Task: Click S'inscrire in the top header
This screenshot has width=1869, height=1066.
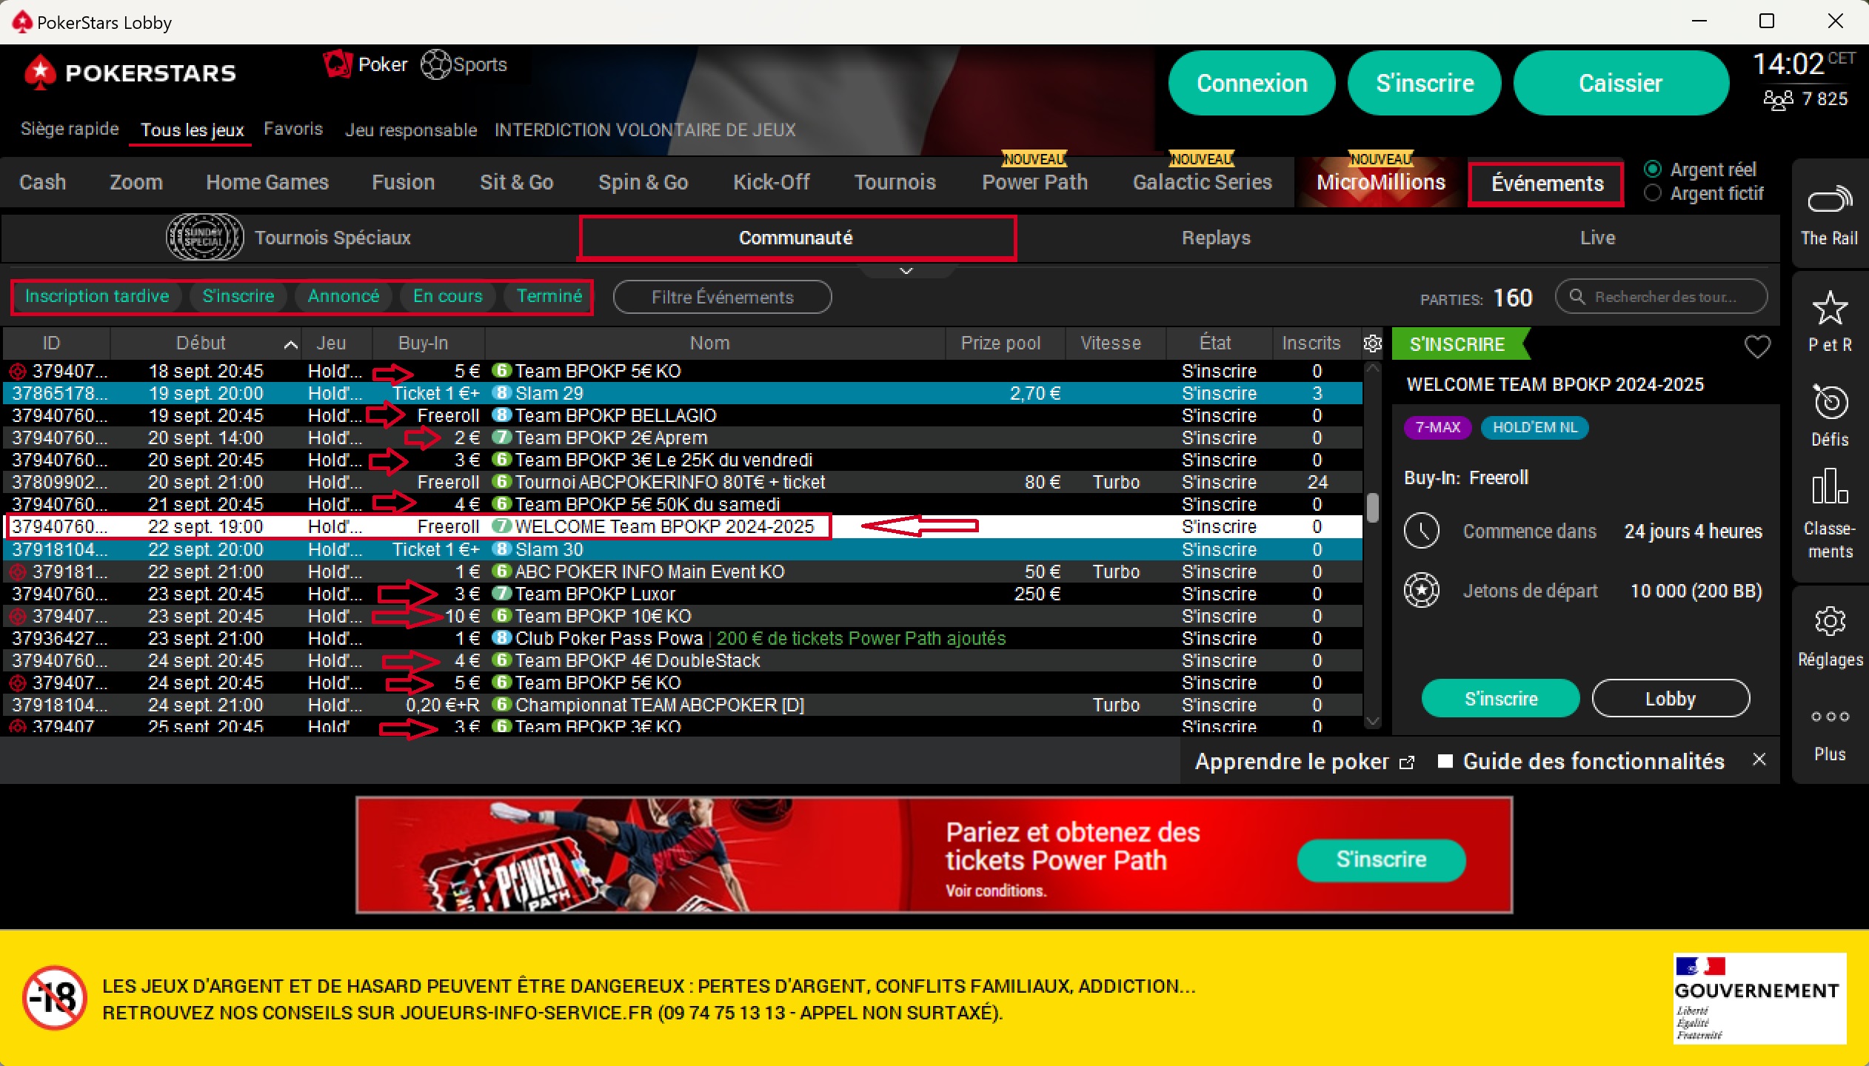Action: point(1425,83)
